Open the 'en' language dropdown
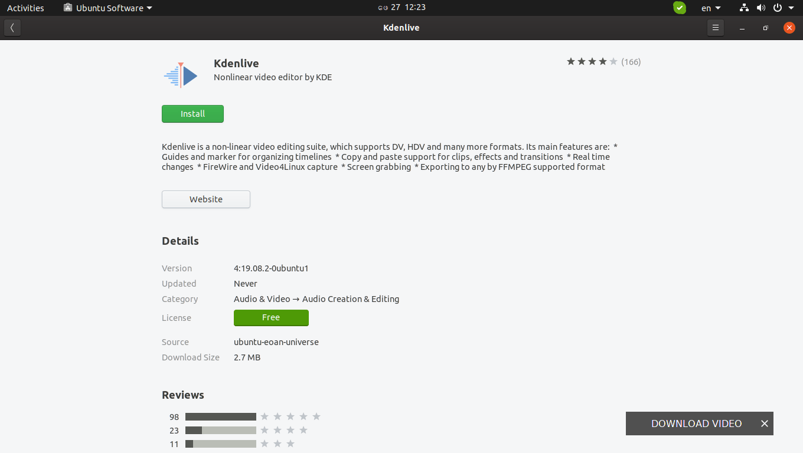The image size is (803, 453). (711, 8)
